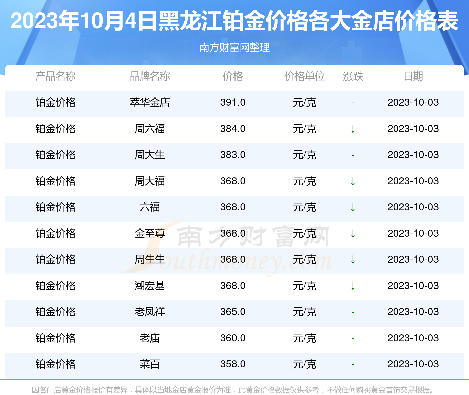Click the 产品名称 column header
This screenshot has width=469, height=395.
click(x=55, y=76)
